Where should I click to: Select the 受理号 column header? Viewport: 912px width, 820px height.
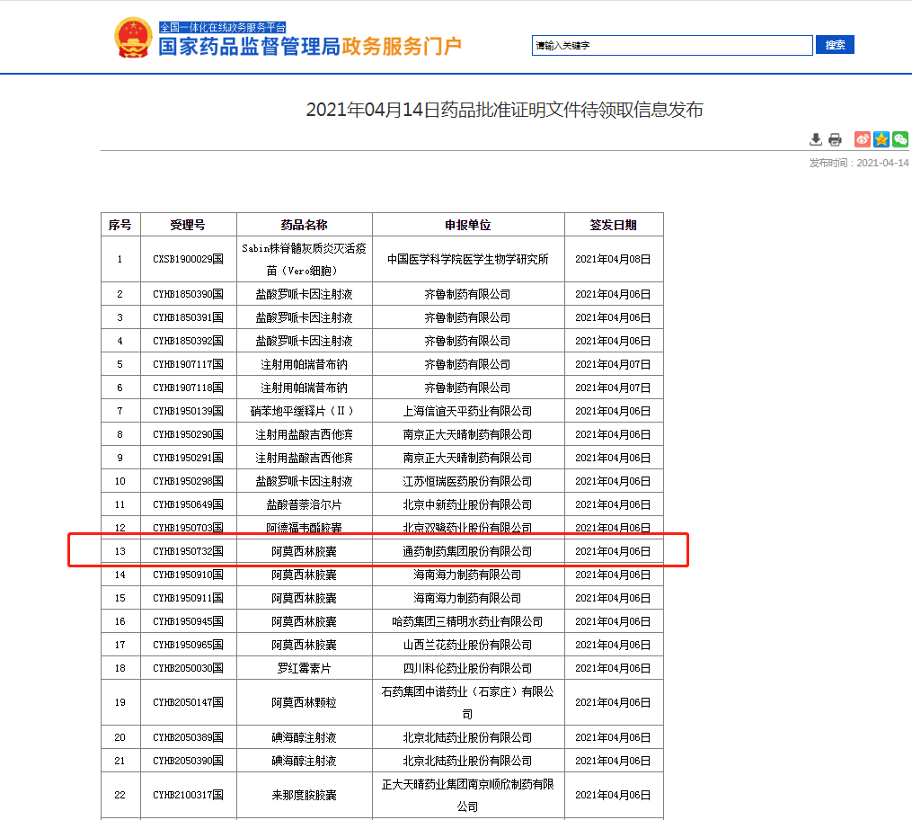pos(188,225)
